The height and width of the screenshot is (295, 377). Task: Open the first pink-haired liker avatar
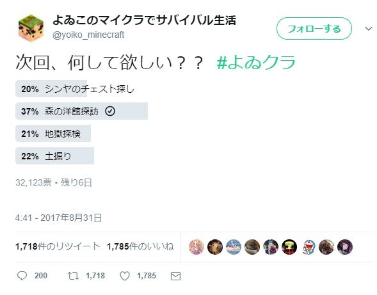pyautogui.click(x=197, y=247)
